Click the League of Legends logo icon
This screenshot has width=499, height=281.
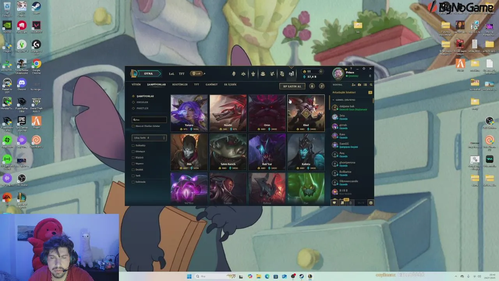(134, 73)
